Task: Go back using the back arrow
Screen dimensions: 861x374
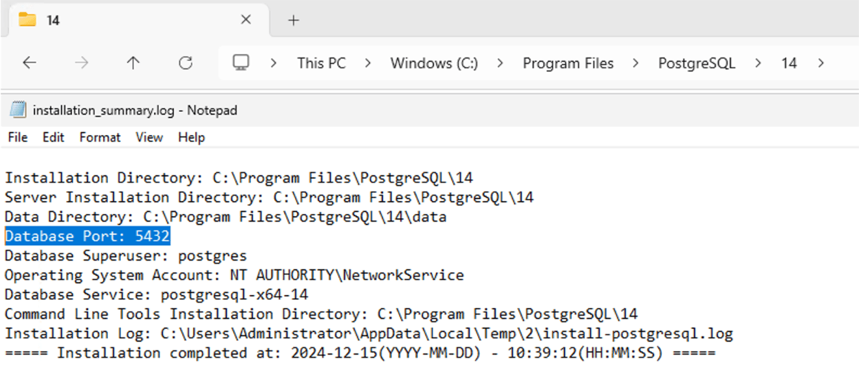Action: pos(29,63)
